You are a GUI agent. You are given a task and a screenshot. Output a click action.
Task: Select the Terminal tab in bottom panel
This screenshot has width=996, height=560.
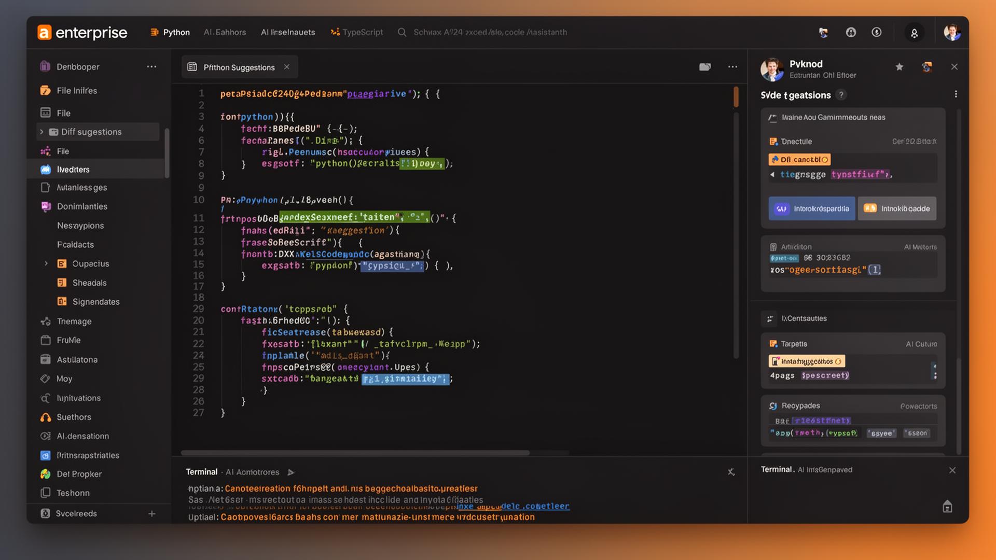tap(201, 472)
